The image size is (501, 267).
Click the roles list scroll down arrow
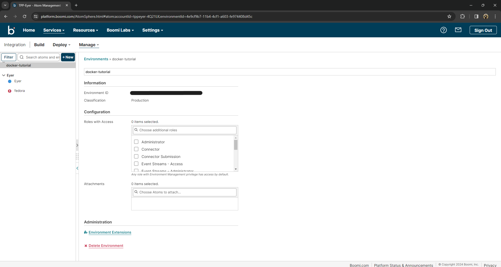click(x=236, y=169)
